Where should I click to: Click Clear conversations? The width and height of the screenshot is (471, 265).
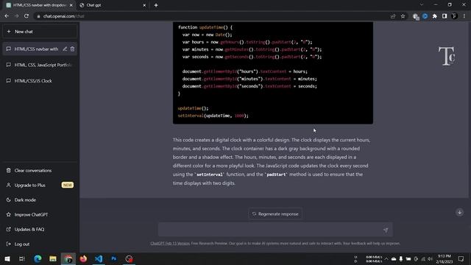click(40, 170)
